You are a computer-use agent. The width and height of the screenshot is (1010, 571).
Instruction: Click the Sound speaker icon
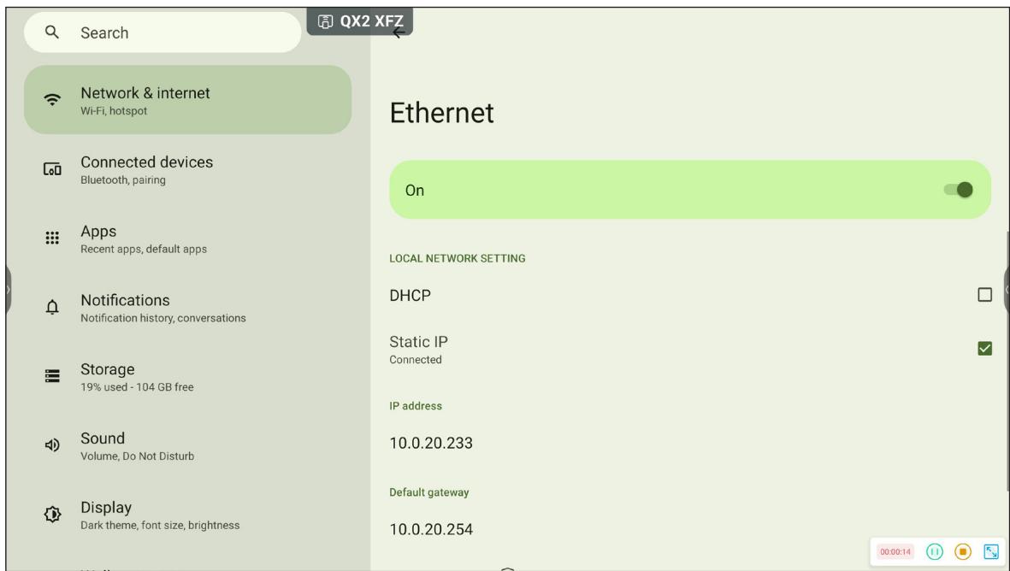coord(52,444)
